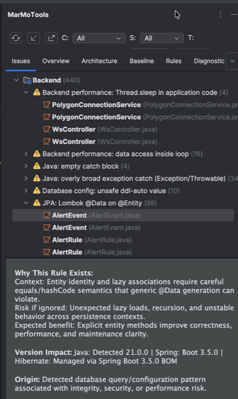The image size is (238, 399).
Task: Expand the Java: empty catch block group
Action: (x=26, y=166)
